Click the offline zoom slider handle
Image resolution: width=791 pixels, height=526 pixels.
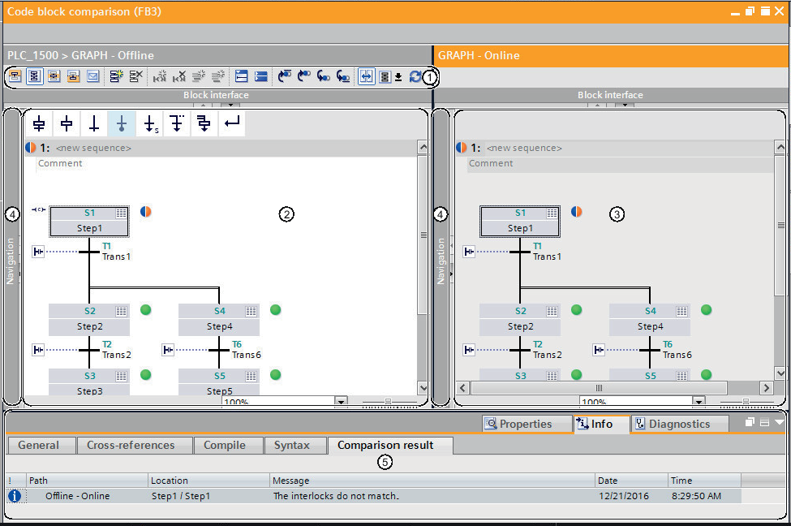[x=389, y=402]
